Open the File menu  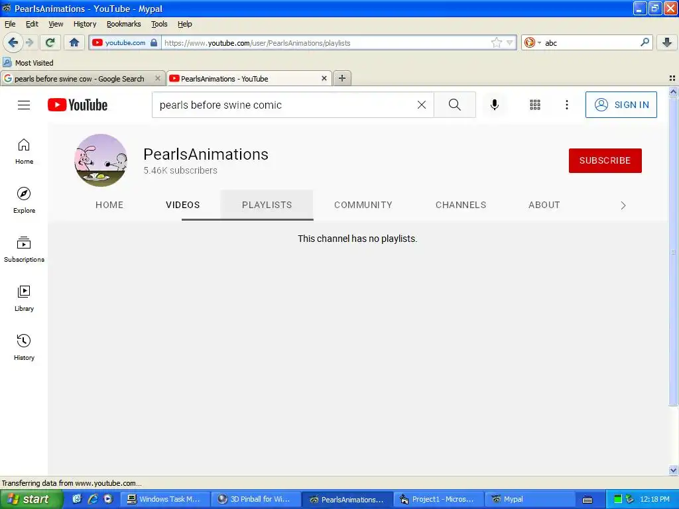coord(10,24)
